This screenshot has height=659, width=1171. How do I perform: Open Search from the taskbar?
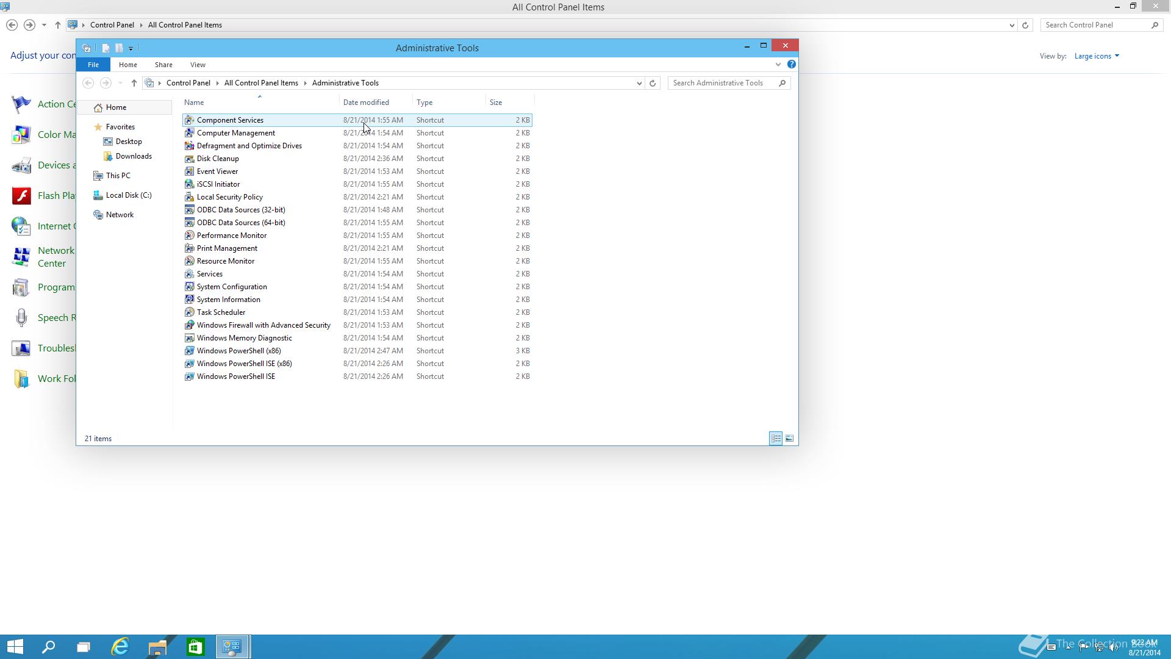click(x=48, y=647)
